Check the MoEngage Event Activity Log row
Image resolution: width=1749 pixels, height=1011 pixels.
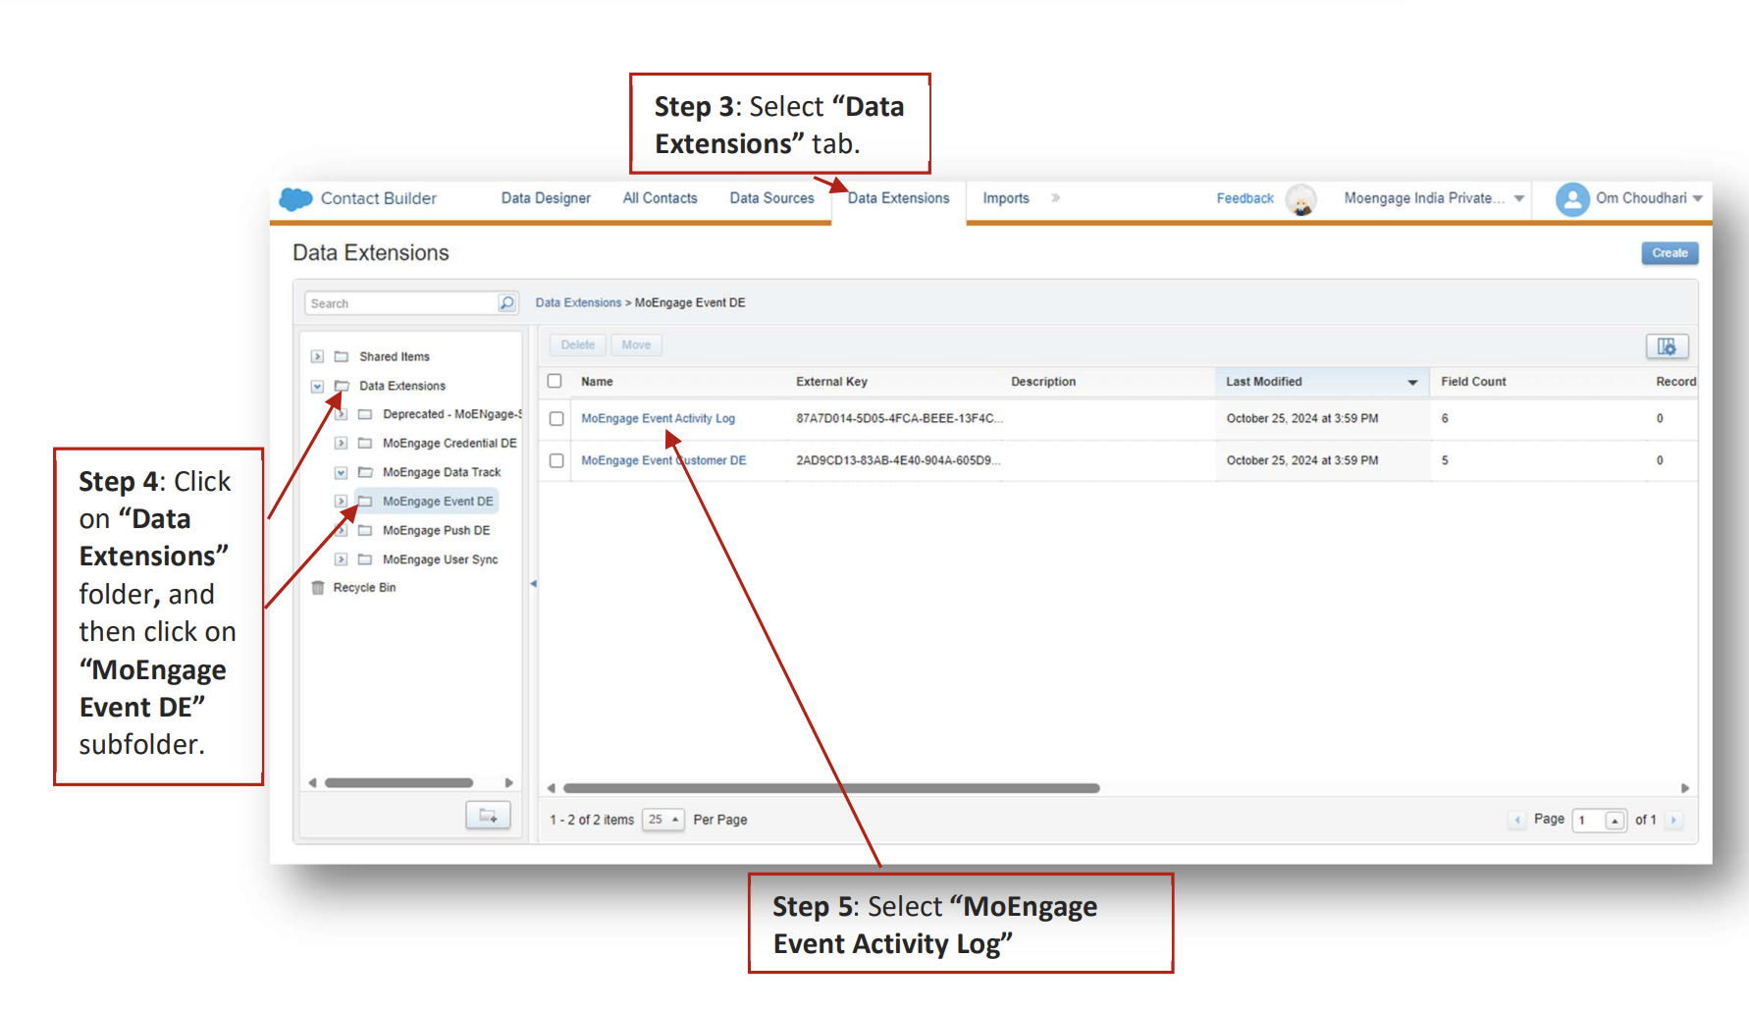tap(556, 419)
